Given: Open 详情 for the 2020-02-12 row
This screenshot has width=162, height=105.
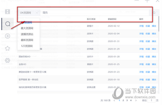Looking at the screenshot, I should coord(141,26).
